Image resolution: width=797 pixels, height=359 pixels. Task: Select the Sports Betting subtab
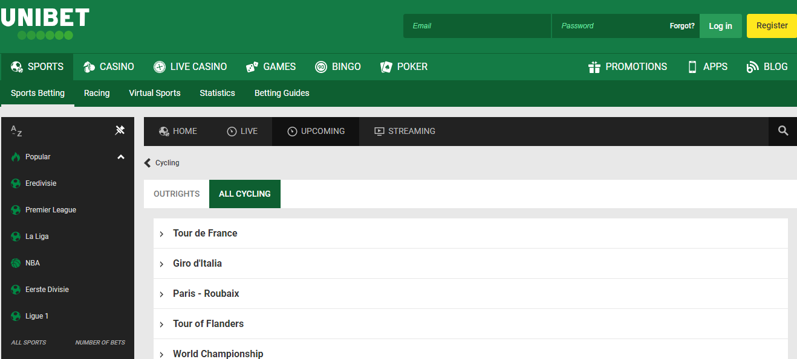pyautogui.click(x=37, y=94)
